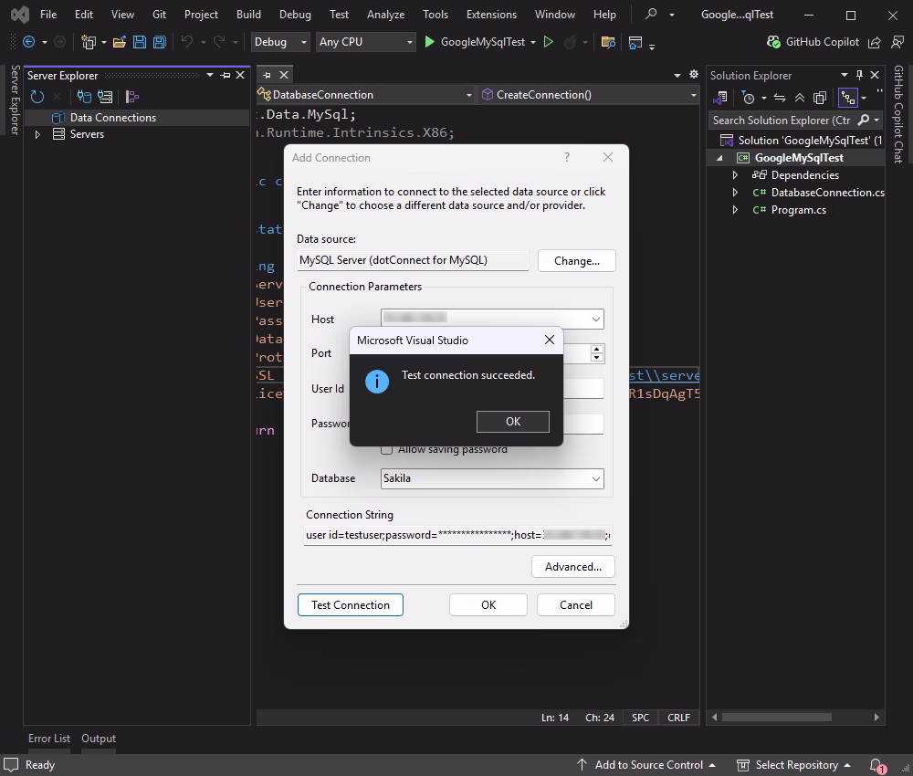The height and width of the screenshot is (776, 913).
Task: Click Collapse All in Solution Explorer
Action: [800, 98]
